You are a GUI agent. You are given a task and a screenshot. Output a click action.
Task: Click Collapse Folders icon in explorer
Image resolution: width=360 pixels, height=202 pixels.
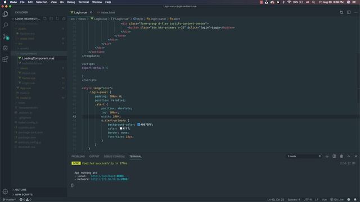pyautogui.click(x=64, y=19)
